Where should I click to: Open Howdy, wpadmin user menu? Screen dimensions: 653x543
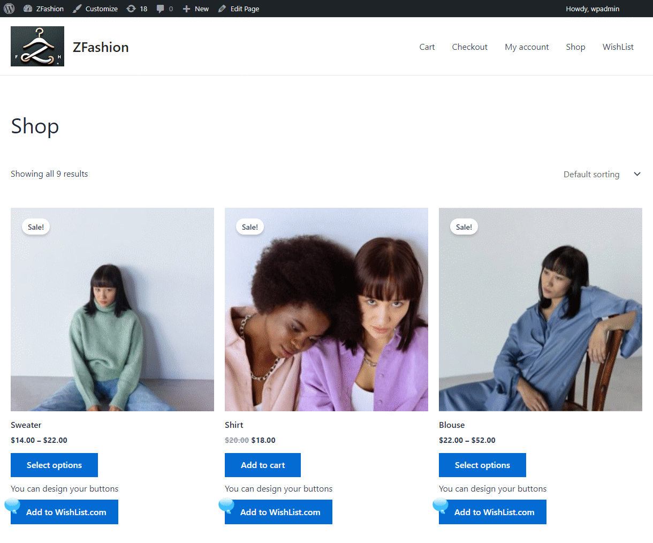click(x=593, y=9)
